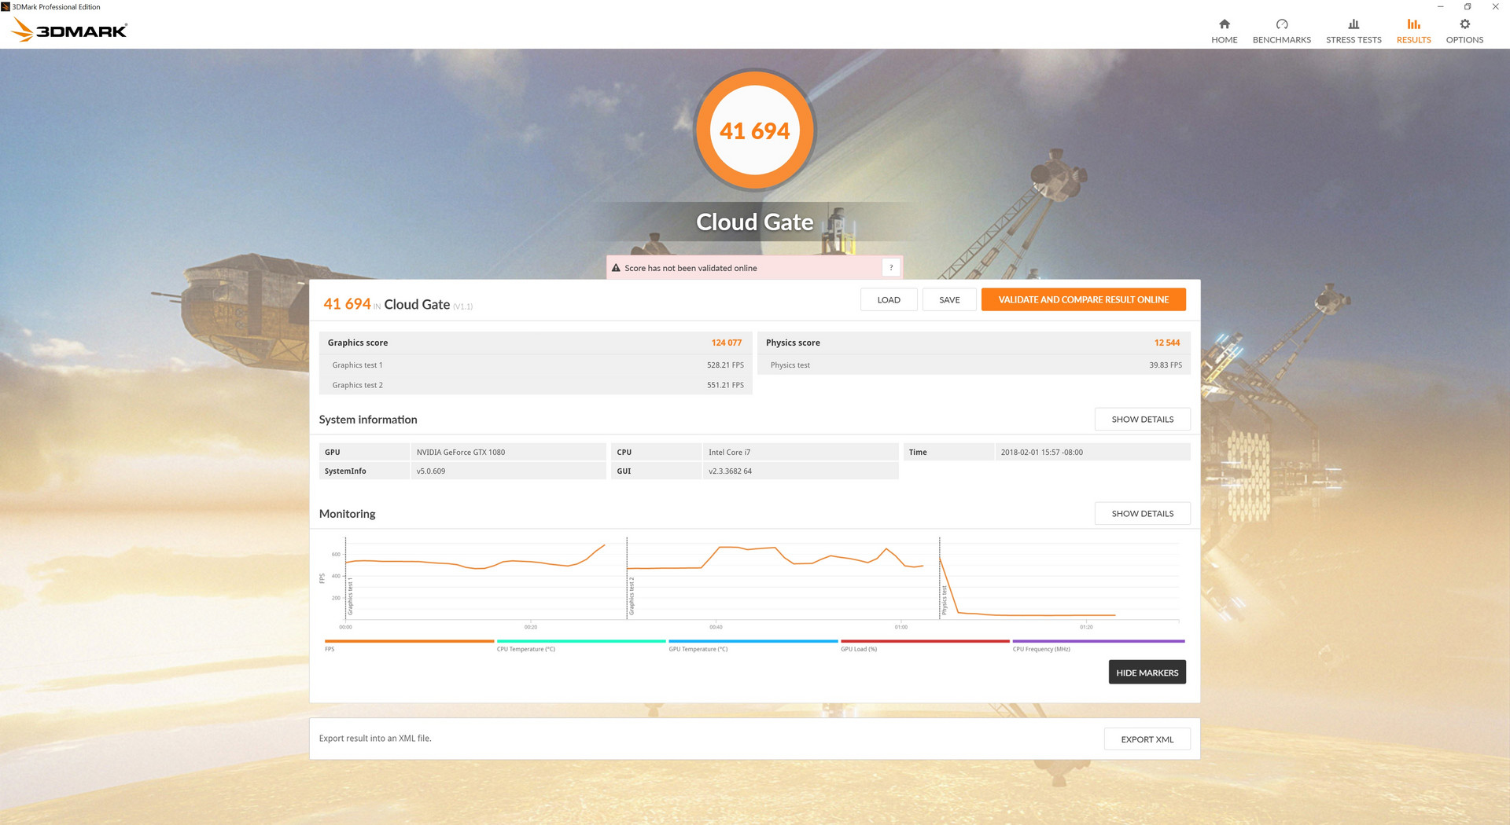The image size is (1510, 825).
Task: Click 'Export result into an XML file' text
Action: click(x=375, y=739)
